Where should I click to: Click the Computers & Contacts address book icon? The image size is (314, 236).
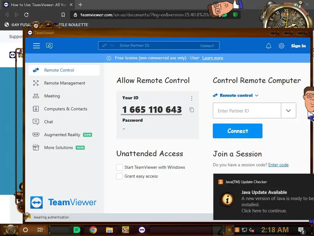tap(36, 109)
